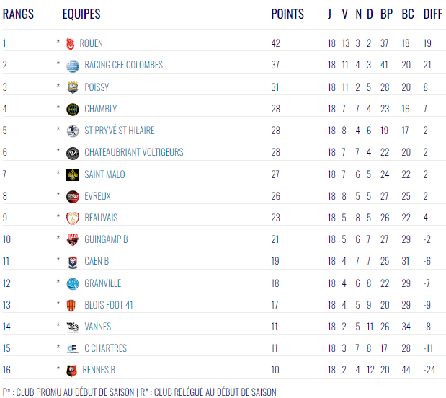Click the RANGS column header
The height and width of the screenshot is (398, 446).
click(x=19, y=14)
